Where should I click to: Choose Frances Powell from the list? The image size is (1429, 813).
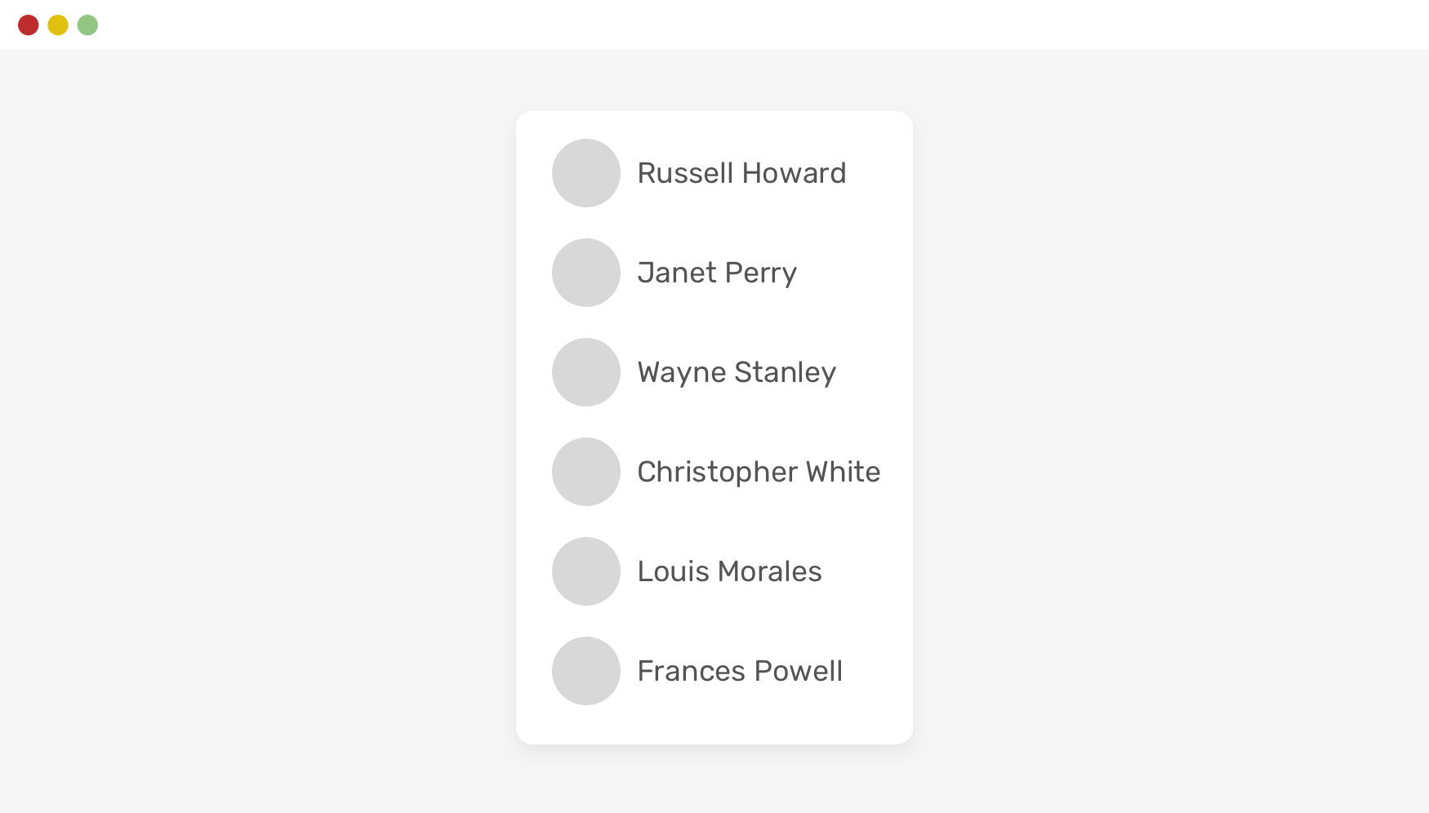[x=739, y=671]
